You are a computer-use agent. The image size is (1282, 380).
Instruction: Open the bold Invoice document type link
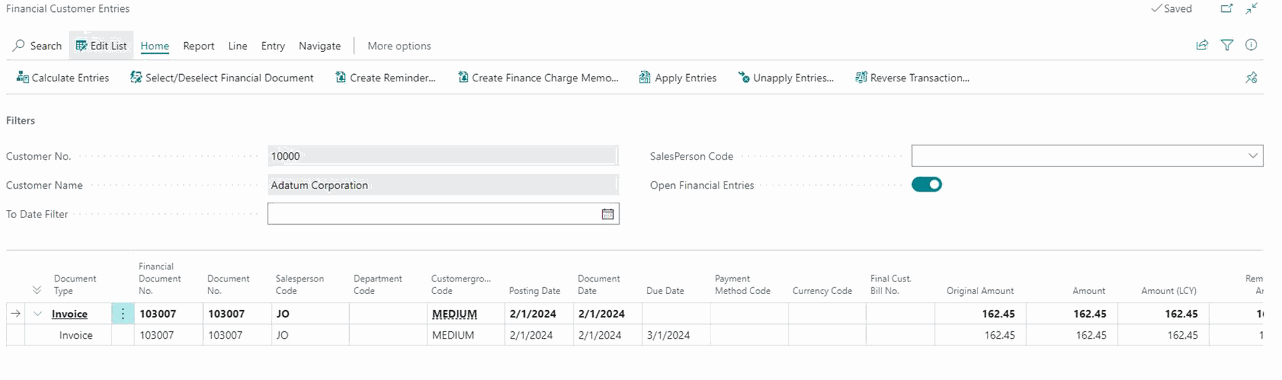click(x=69, y=314)
